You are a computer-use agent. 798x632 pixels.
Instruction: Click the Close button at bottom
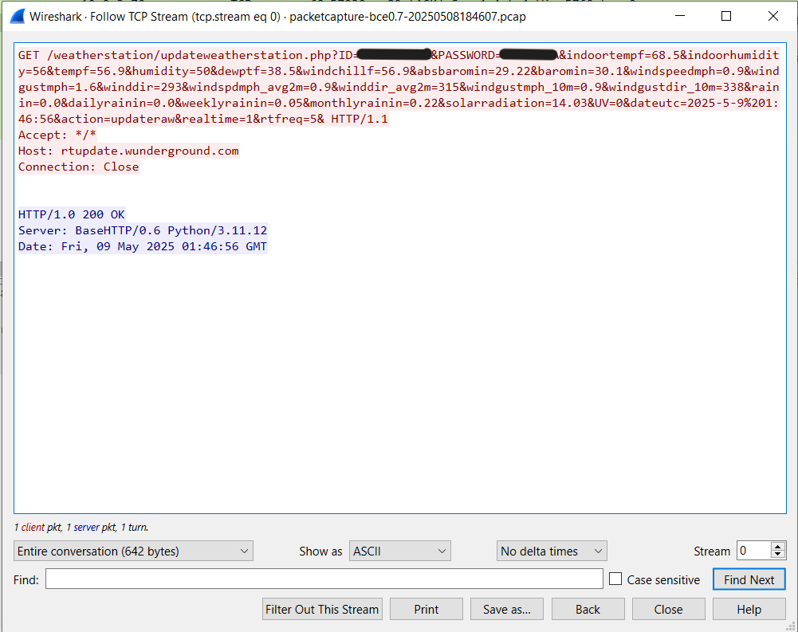point(668,609)
